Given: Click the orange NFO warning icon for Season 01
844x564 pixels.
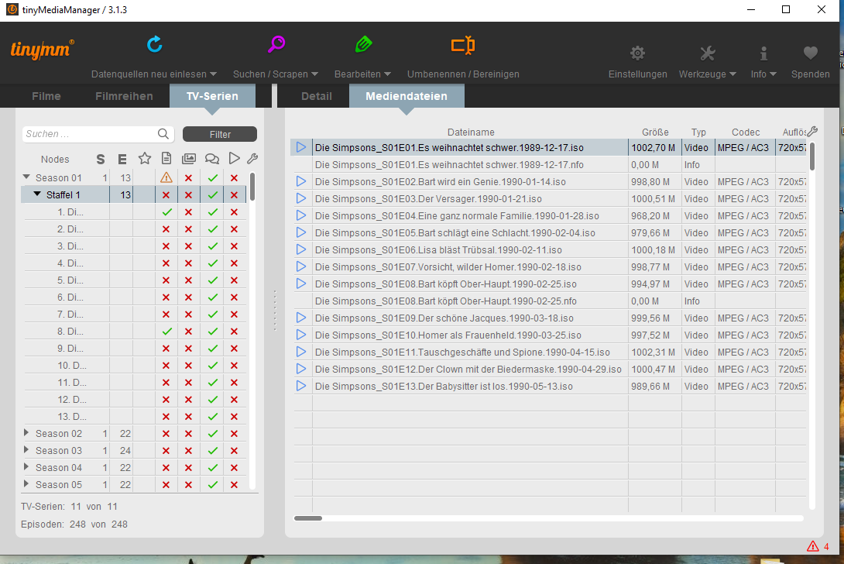Looking at the screenshot, I should (x=166, y=177).
